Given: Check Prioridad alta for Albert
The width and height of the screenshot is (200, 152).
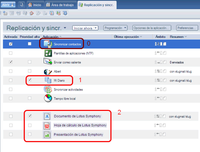Looking at the screenshot, I should [30, 71].
